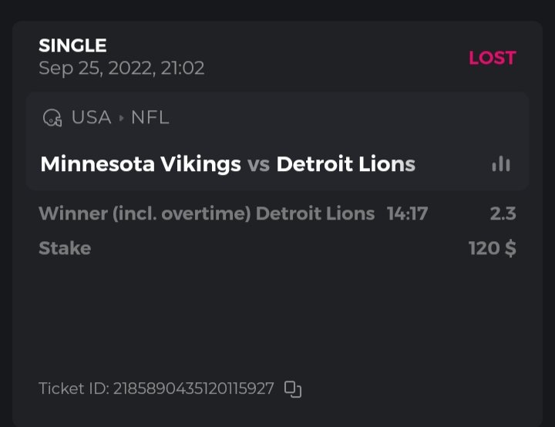Click the Stake label
The height and width of the screenshot is (427, 555).
point(65,248)
